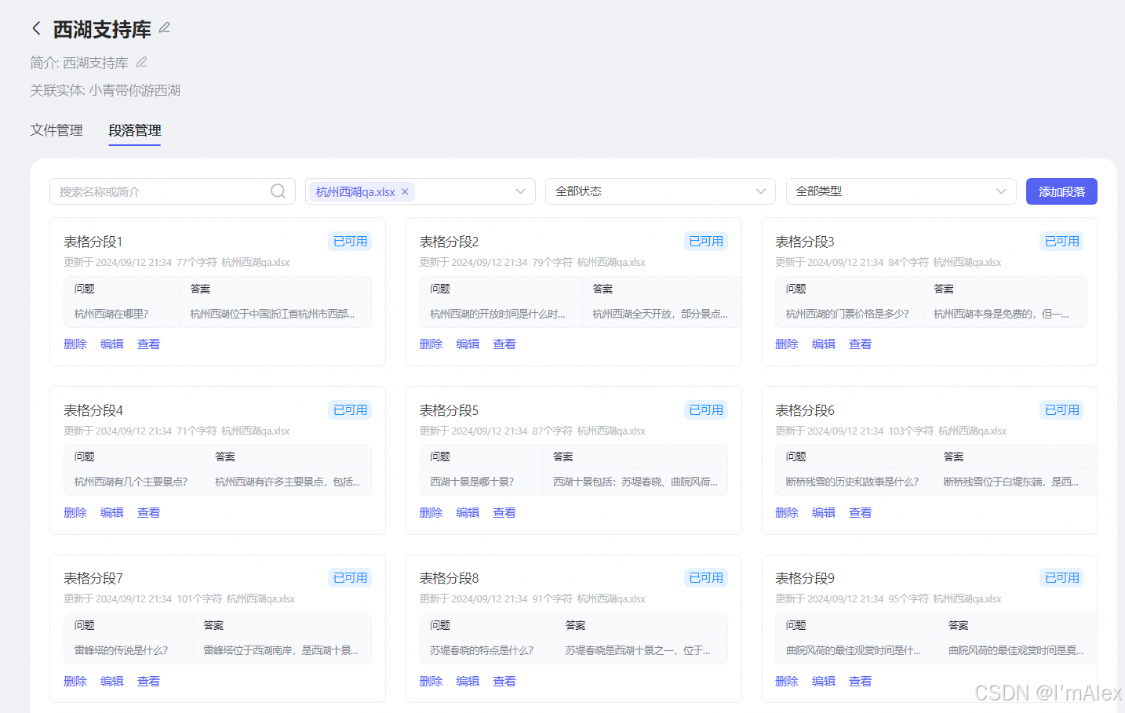View 表格分段1 details

point(149,344)
